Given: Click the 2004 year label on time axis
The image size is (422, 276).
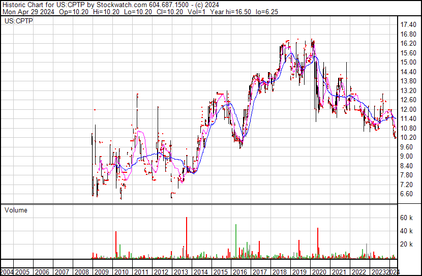Looking at the screenshot, I should pos(8,271).
